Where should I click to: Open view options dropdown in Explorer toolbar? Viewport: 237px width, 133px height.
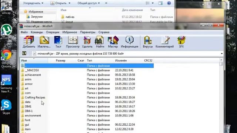click(x=153, y=3)
